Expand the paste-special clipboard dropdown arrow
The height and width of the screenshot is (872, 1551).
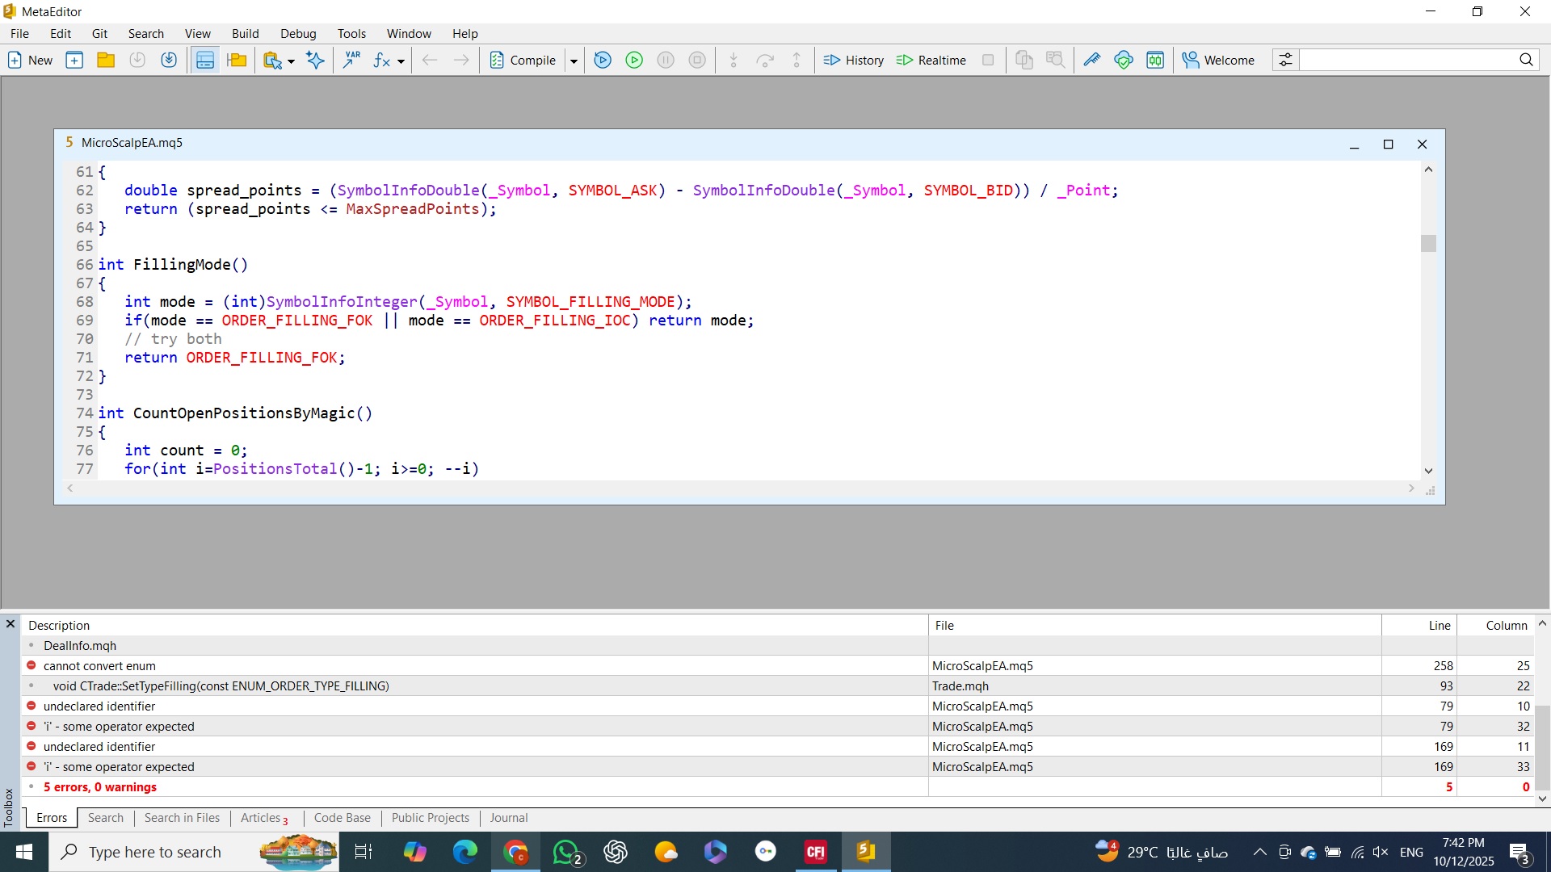point(291,61)
